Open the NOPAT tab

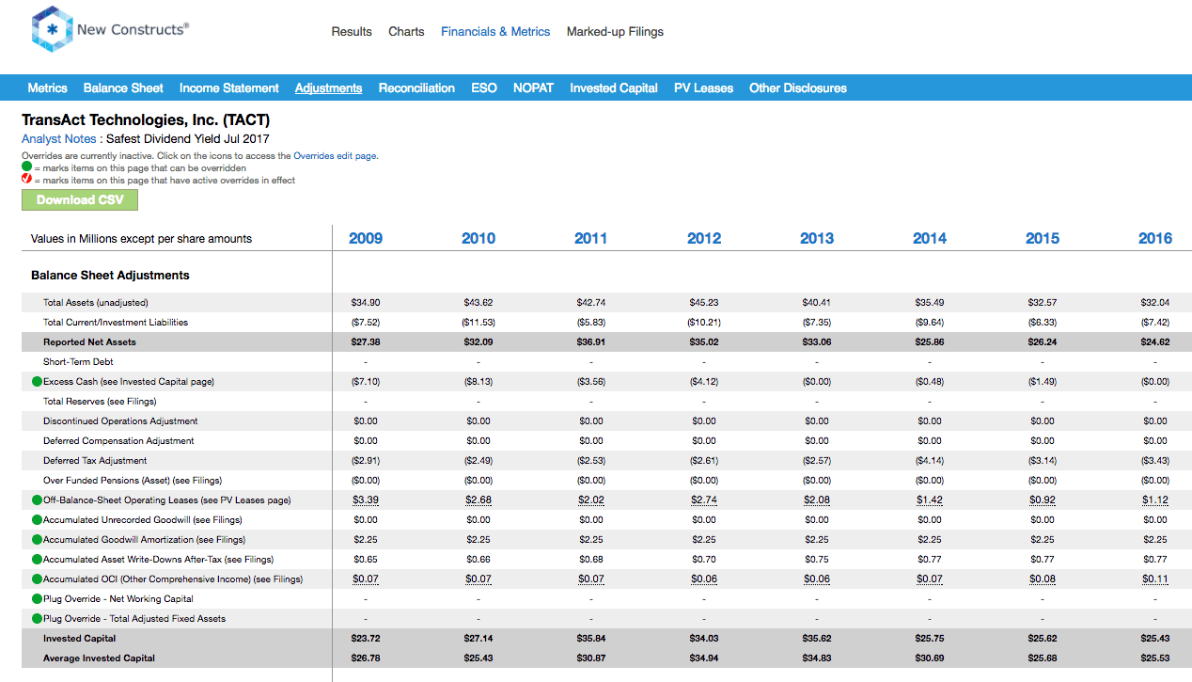point(533,88)
